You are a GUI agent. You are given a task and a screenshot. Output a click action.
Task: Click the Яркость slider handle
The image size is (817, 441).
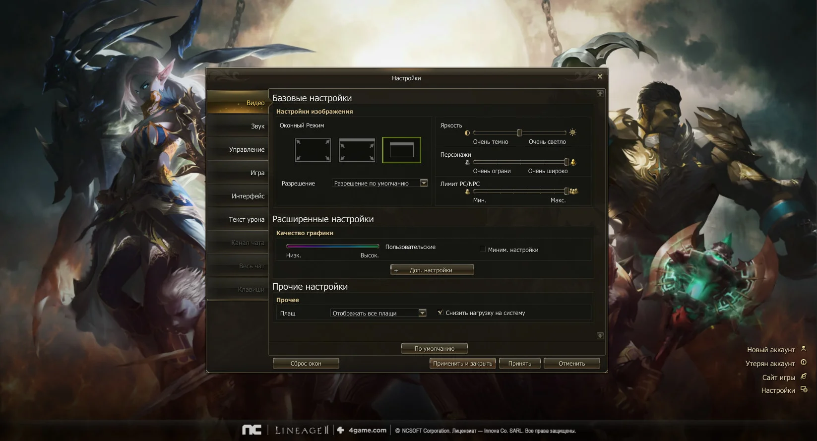519,132
